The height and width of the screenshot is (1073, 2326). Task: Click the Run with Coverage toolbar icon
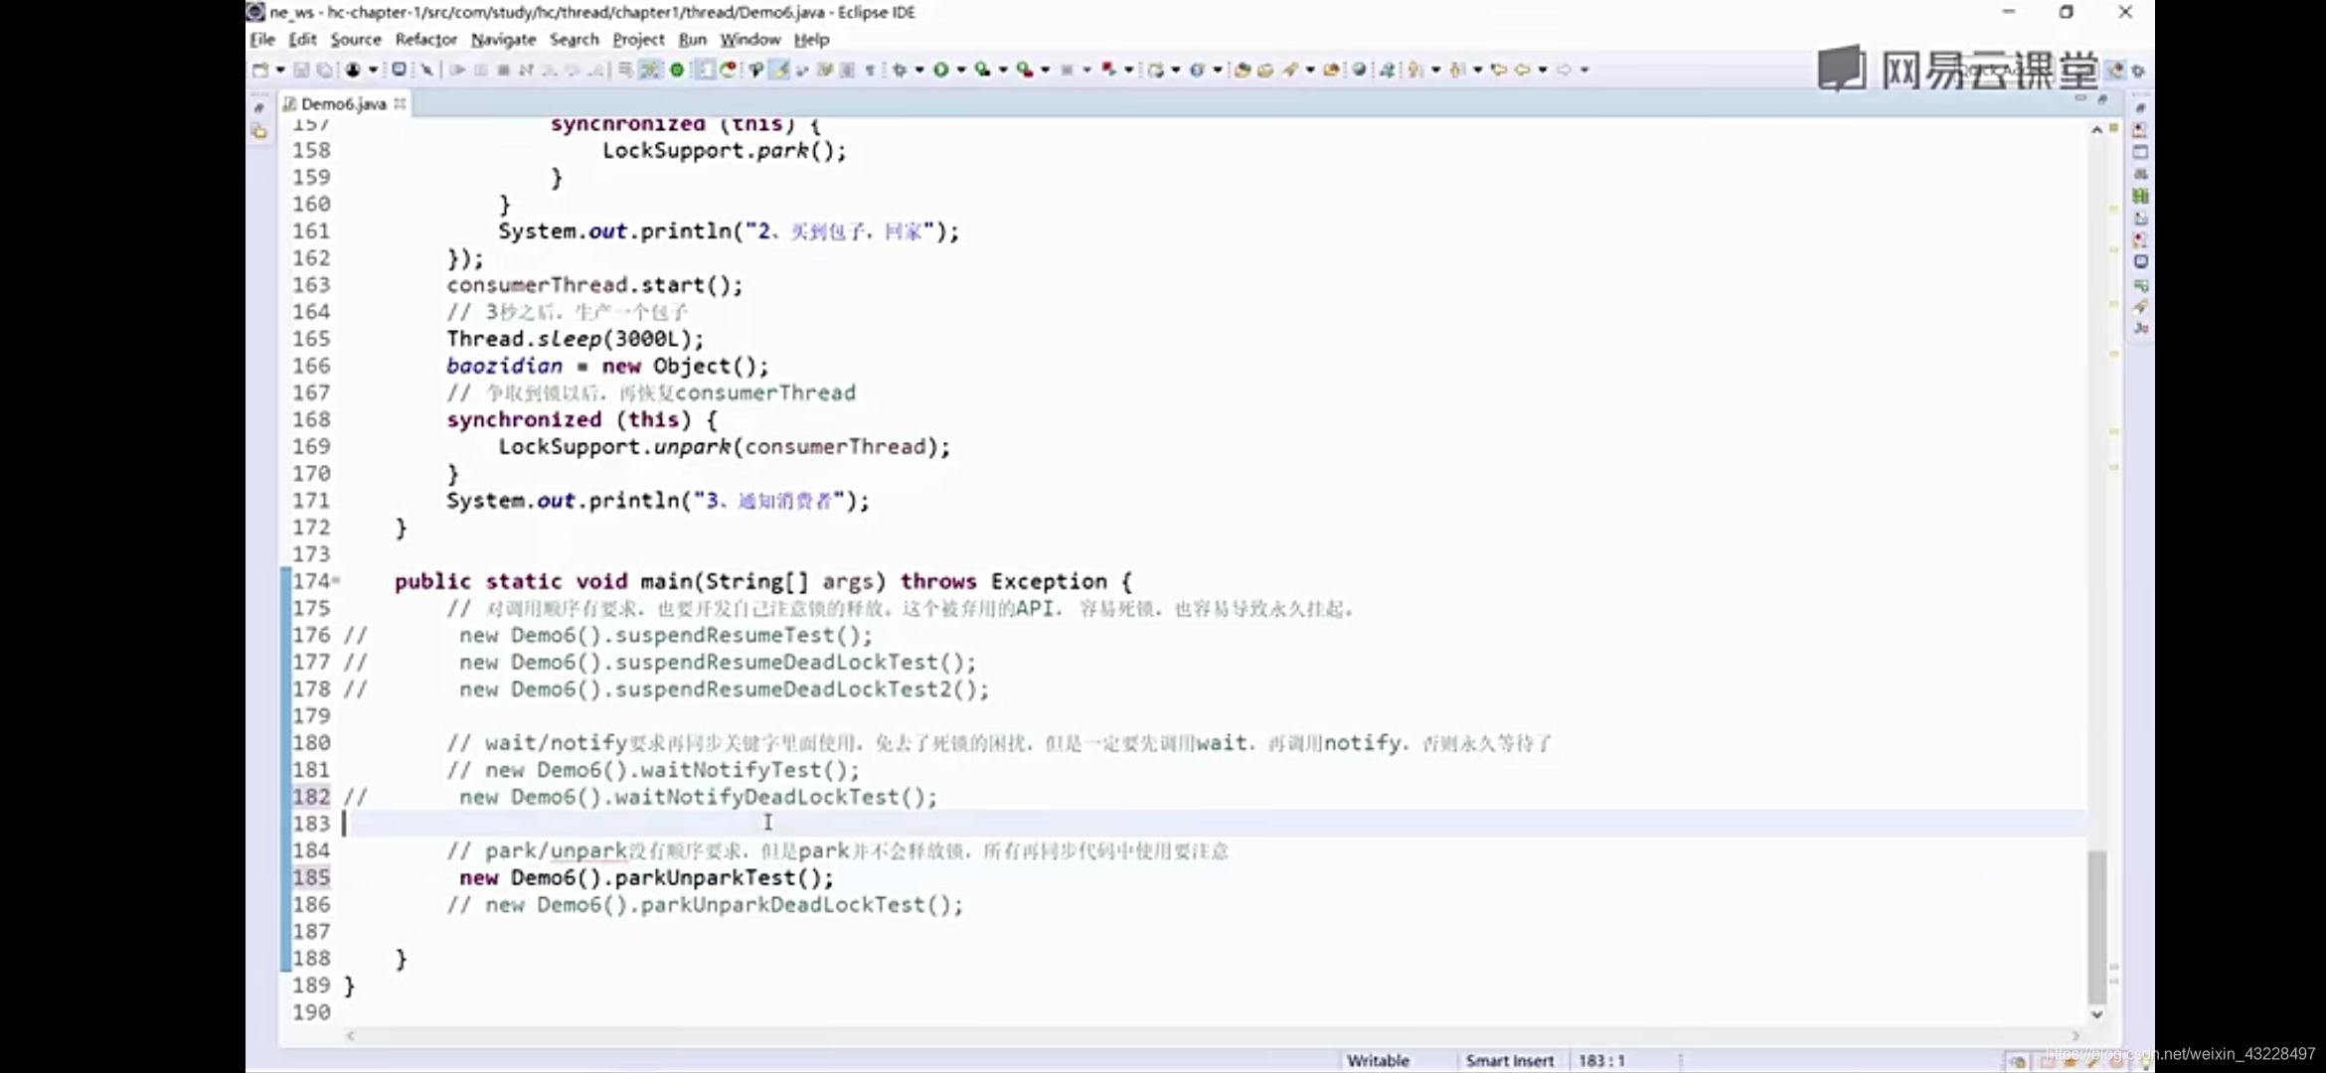[x=982, y=70]
